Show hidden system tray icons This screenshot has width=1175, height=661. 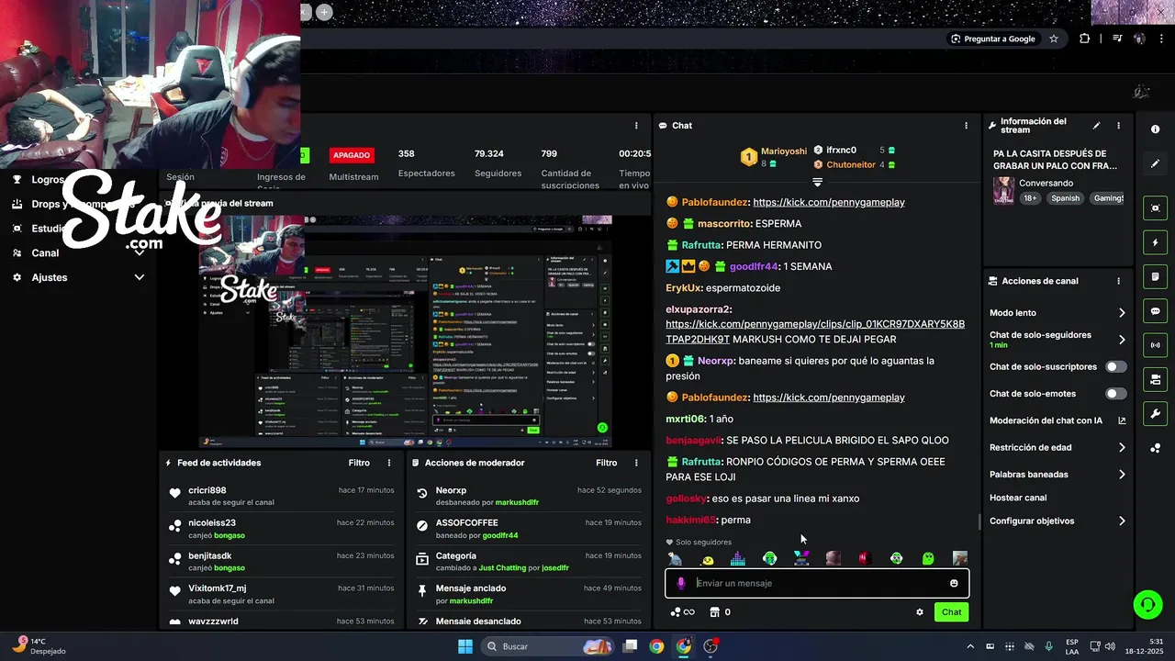coord(970,646)
